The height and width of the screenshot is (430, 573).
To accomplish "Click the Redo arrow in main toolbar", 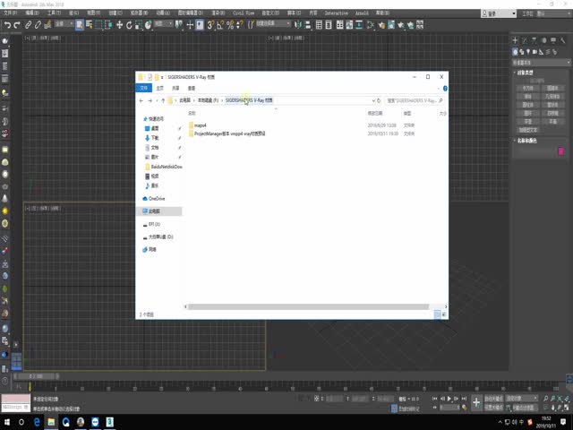I will (17, 24).
